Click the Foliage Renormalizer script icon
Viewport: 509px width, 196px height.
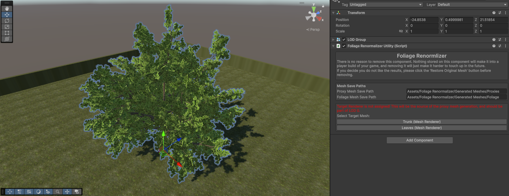338,46
